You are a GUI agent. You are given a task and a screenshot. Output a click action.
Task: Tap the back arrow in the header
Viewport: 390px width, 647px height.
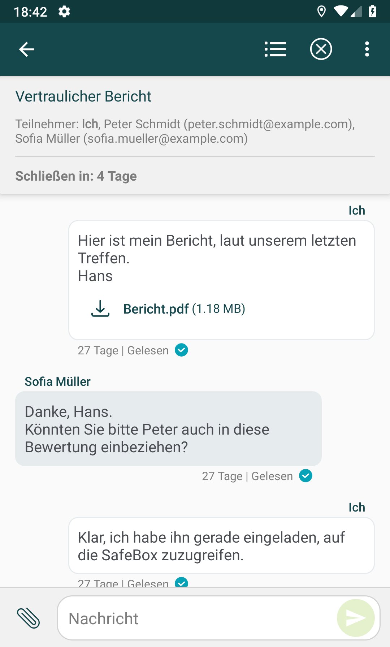point(27,49)
